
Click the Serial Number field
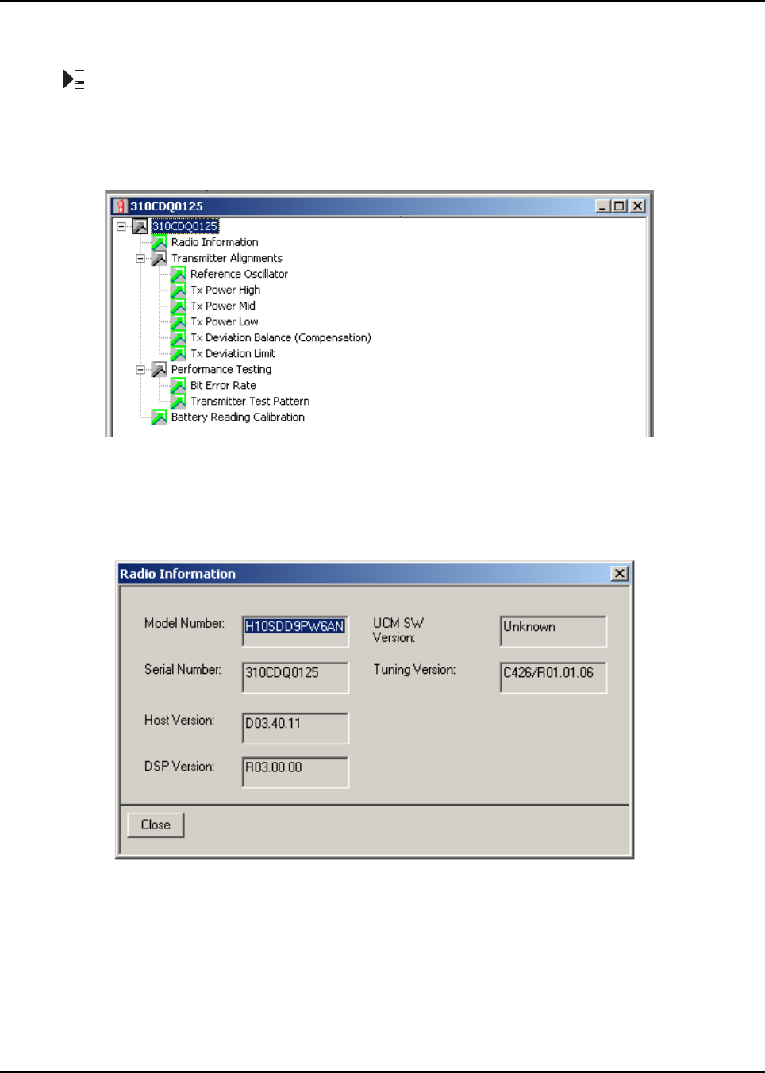295,677
